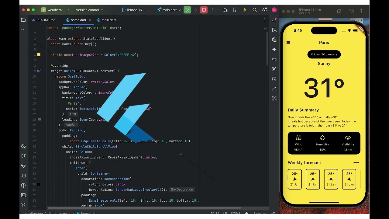Open the Device Manager tool window
This screenshot has height=219, width=389.
274,30
